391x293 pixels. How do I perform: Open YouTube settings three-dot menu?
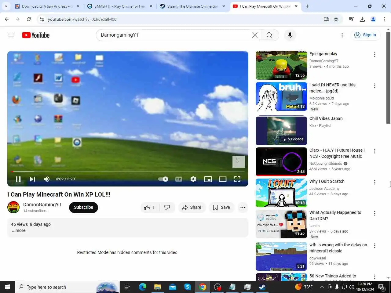click(x=342, y=35)
